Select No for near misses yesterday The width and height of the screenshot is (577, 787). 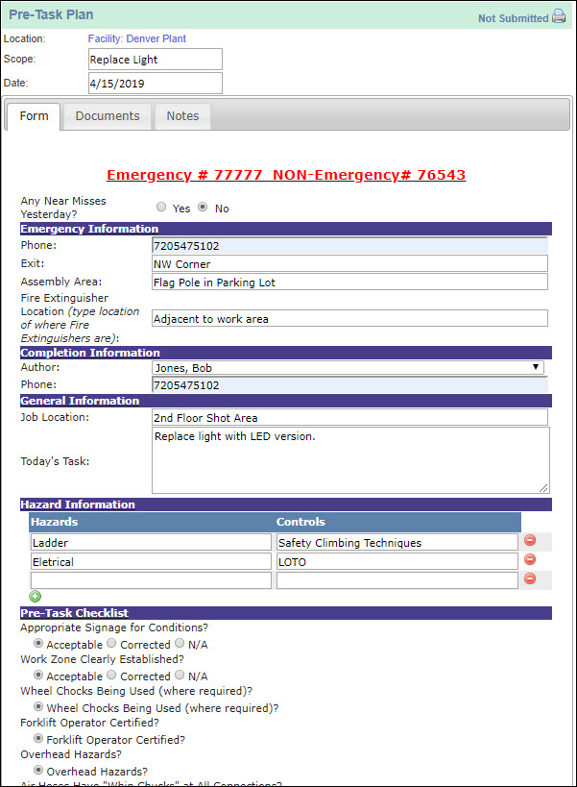[203, 208]
